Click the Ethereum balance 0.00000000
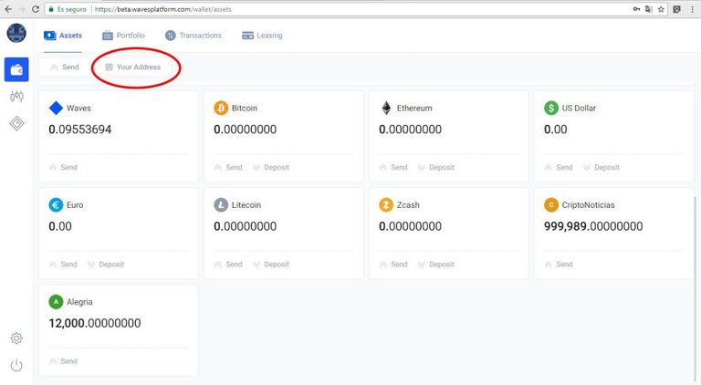This screenshot has height=385, width=701. click(x=410, y=130)
